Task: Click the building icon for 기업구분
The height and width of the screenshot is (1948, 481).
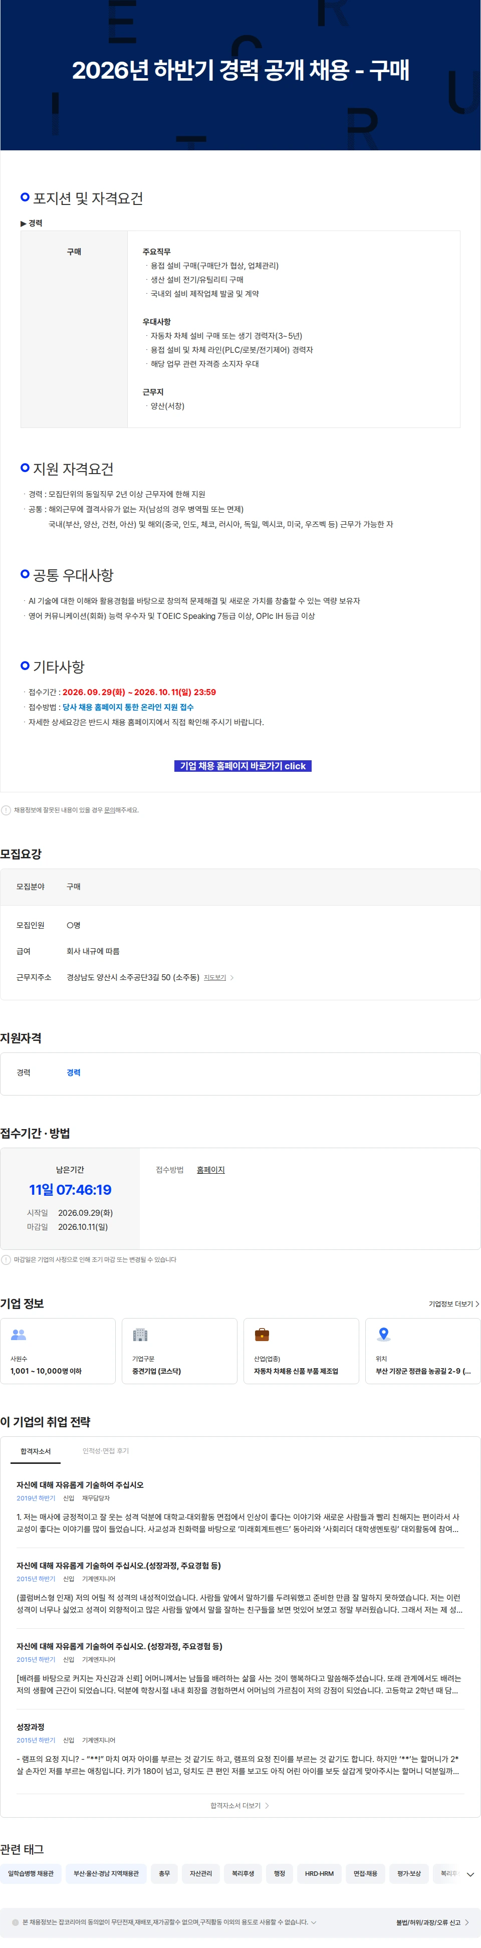Action: click(140, 1335)
